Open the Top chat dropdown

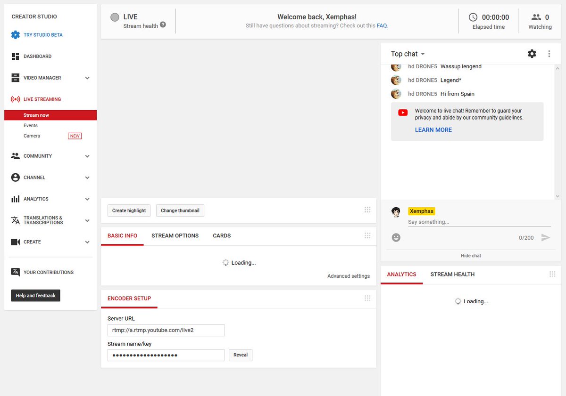[408, 54]
